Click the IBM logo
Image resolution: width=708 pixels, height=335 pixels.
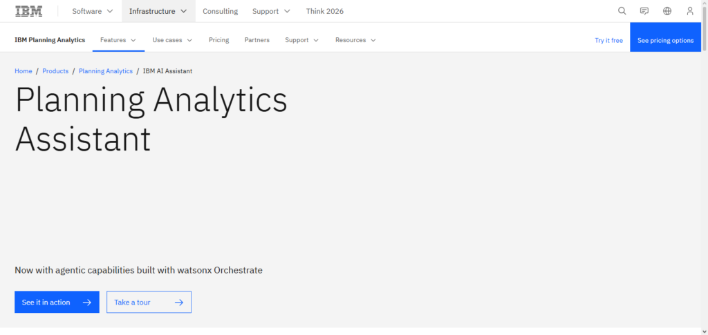click(29, 11)
